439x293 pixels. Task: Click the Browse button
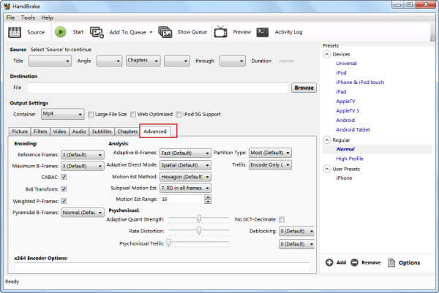(x=304, y=88)
